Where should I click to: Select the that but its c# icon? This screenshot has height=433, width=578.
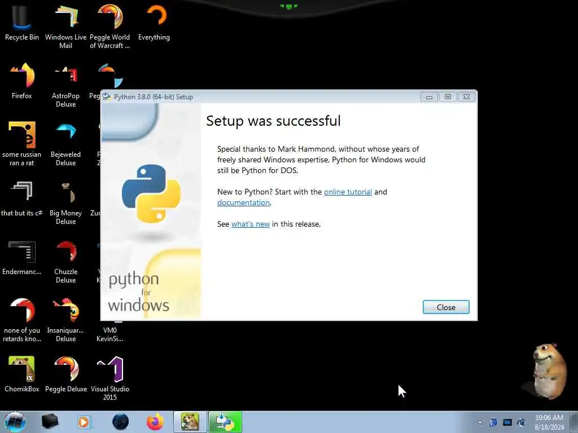22,199
